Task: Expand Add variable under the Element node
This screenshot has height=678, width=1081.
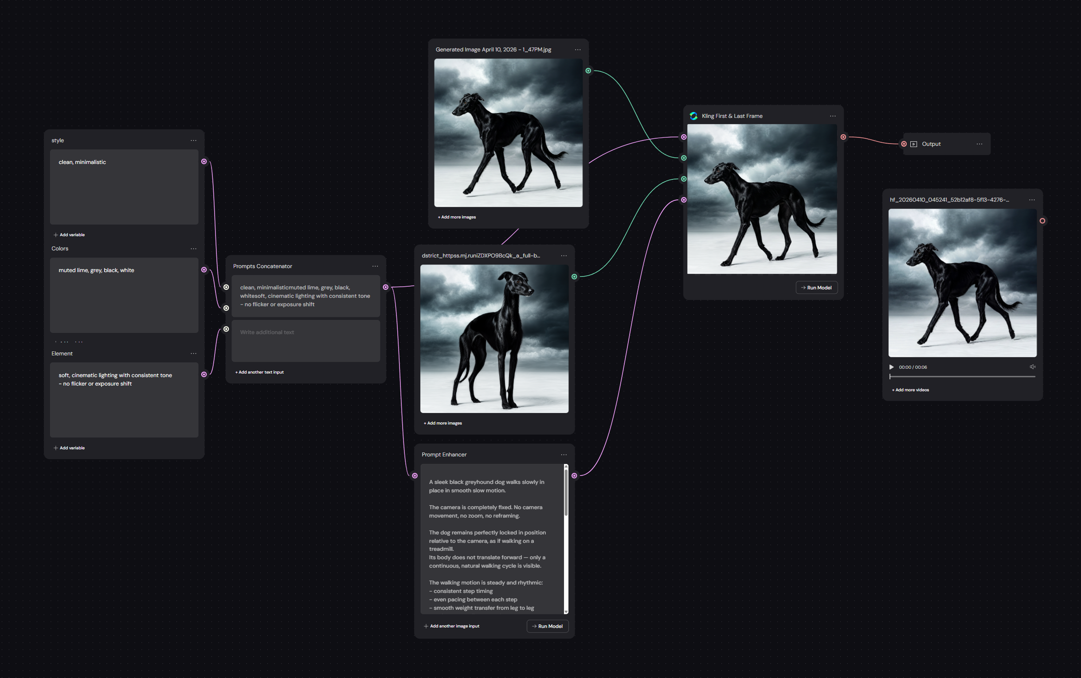Action: click(x=69, y=448)
